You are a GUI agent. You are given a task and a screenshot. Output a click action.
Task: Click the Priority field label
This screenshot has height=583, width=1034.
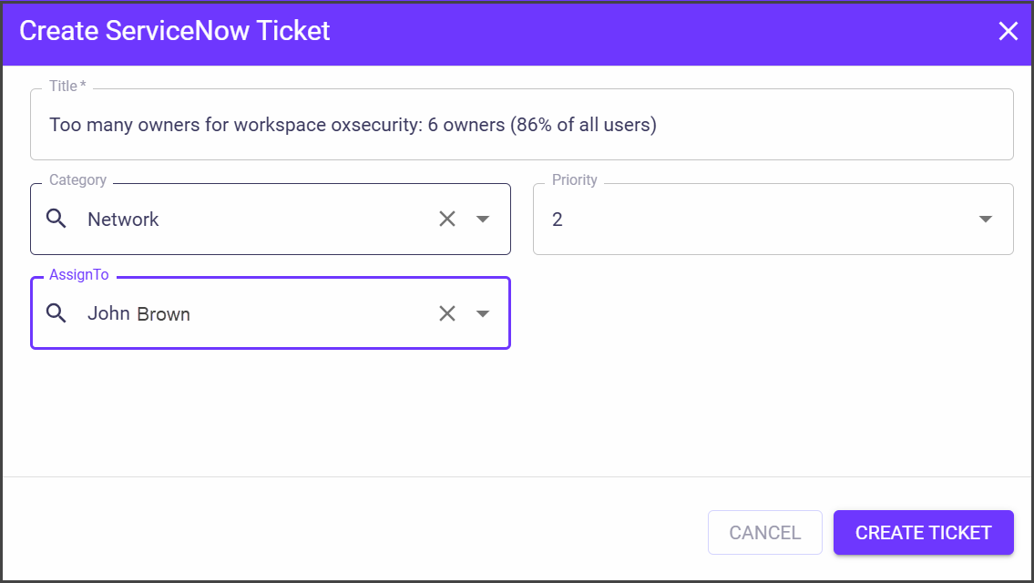(x=574, y=180)
